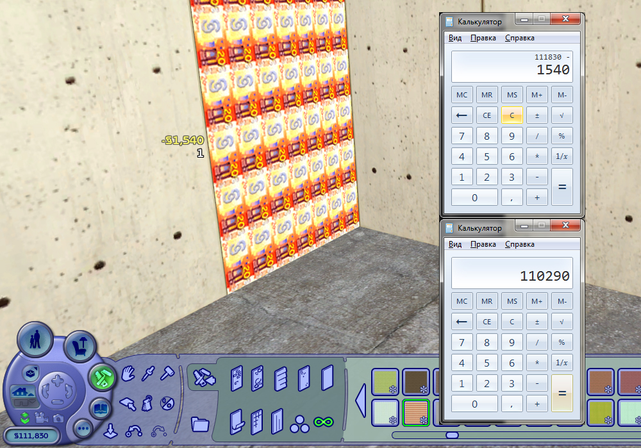Zoom out with the camera minus control
This screenshot has width=641, height=448.
(57, 402)
